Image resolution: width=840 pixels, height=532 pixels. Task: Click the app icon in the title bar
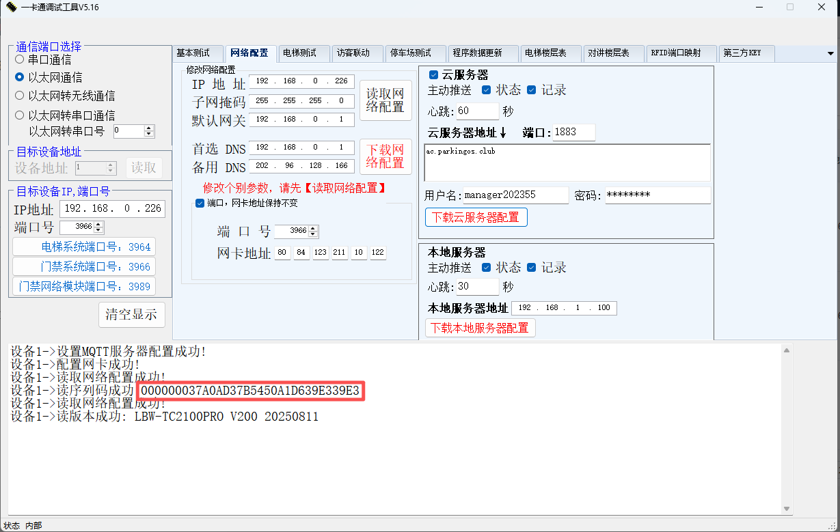pyautogui.click(x=10, y=8)
